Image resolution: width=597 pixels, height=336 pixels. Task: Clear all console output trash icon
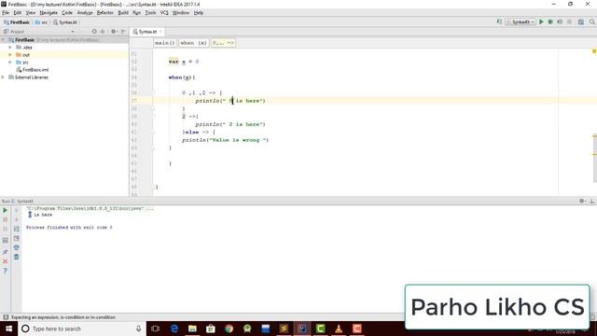[17, 258]
